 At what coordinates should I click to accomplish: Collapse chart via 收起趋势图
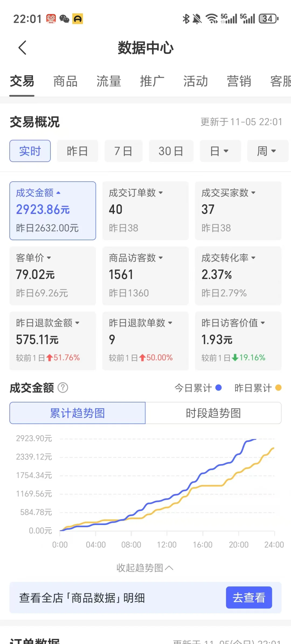[x=145, y=568]
